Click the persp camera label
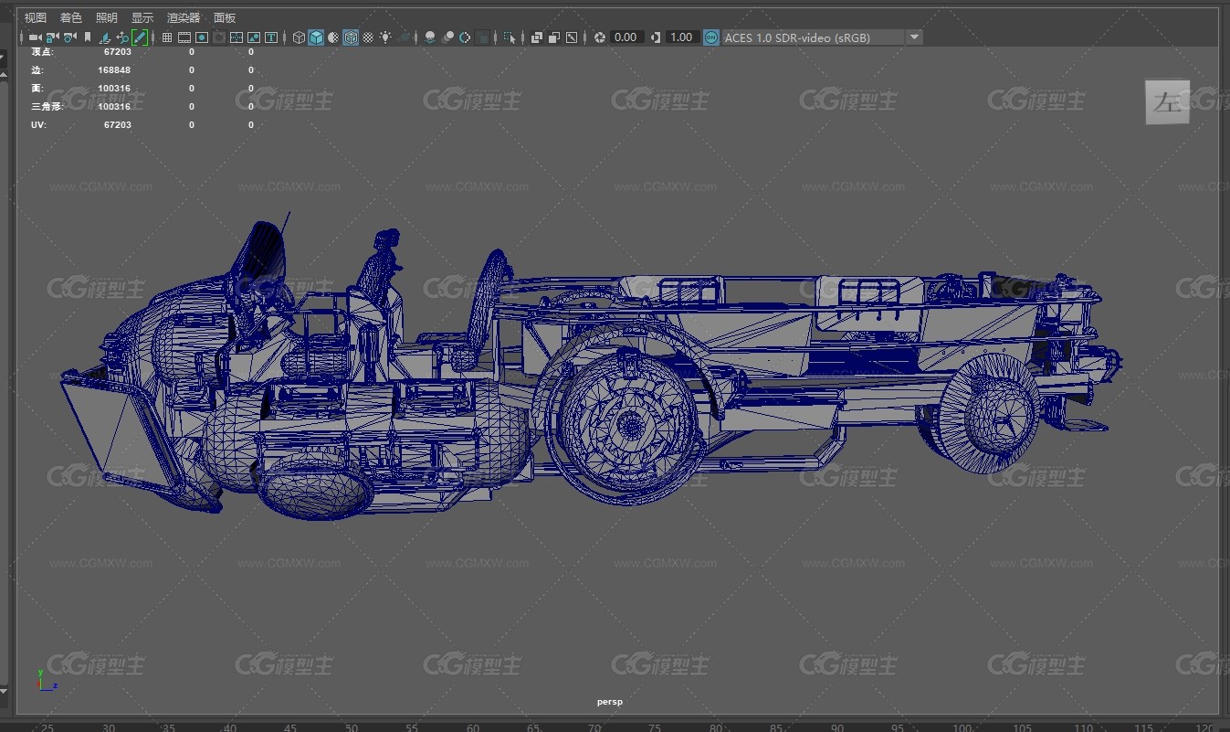 coord(609,702)
